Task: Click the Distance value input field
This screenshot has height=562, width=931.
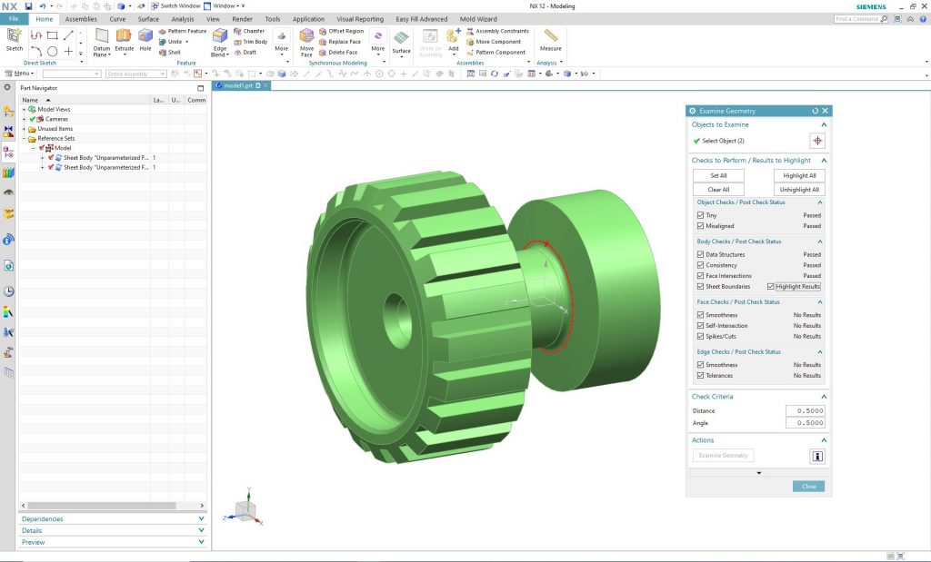Action: click(x=805, y=411)
